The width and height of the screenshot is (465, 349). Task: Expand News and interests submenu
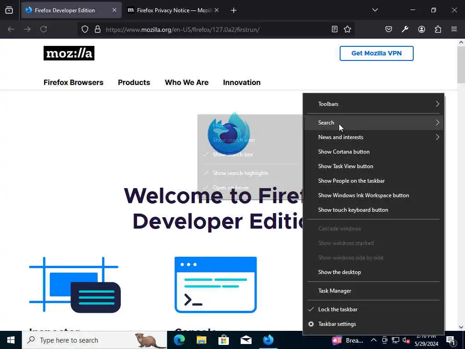pos(373,137)
